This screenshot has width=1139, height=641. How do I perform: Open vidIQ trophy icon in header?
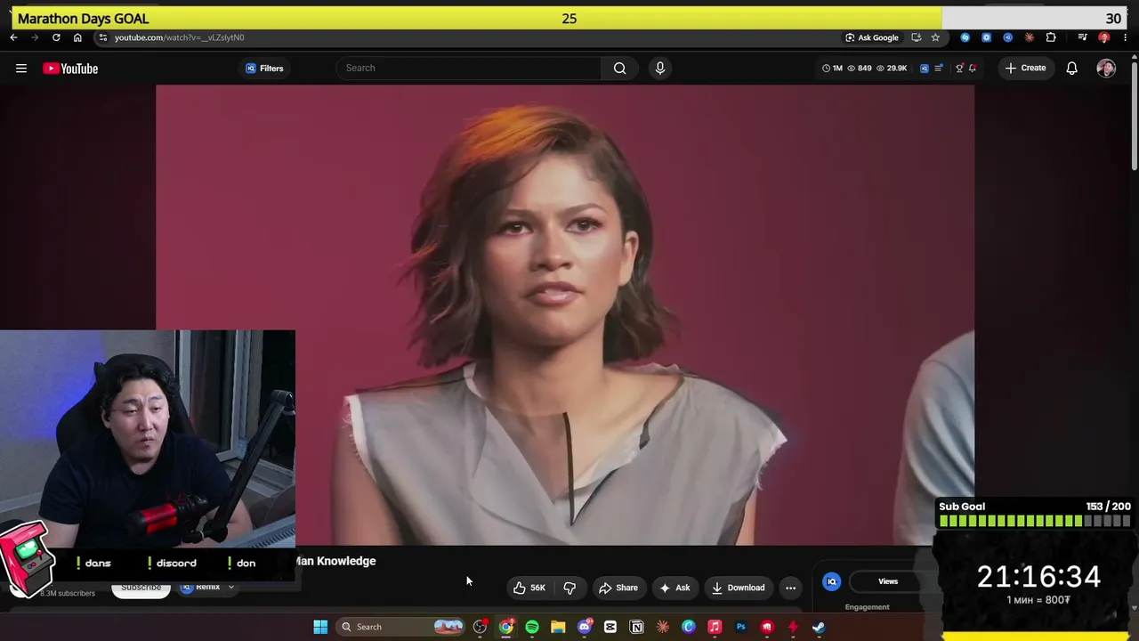(x=959, y=68)
